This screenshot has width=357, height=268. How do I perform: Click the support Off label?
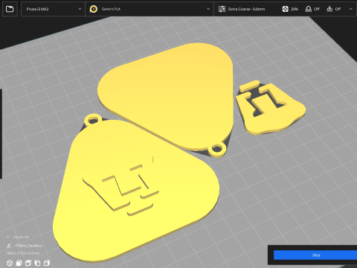(317, 9)
